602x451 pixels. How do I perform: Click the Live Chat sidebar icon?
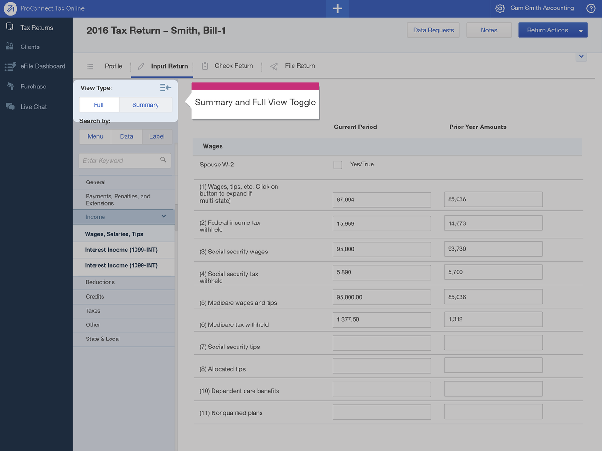pyautogui.click(x=10, y=106)
